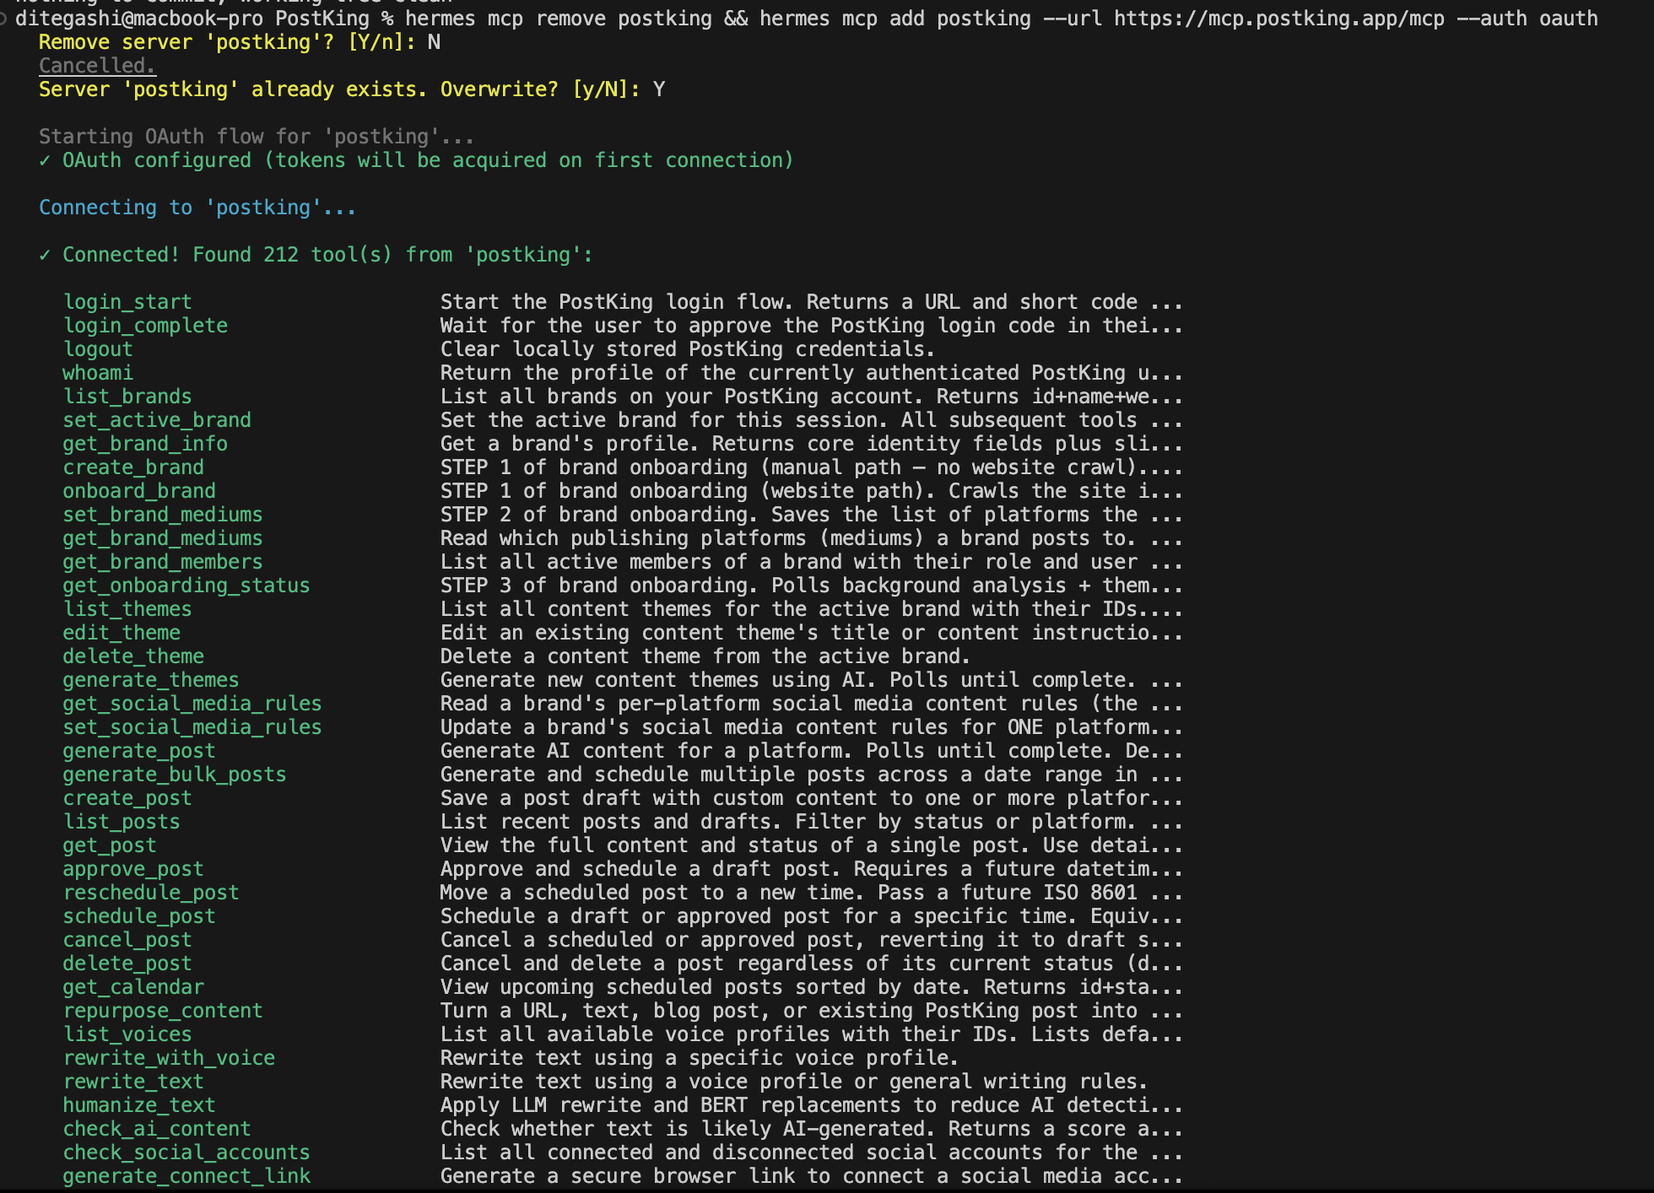Click 'Turn a URL, text, blog post' description

point(812,1011)
